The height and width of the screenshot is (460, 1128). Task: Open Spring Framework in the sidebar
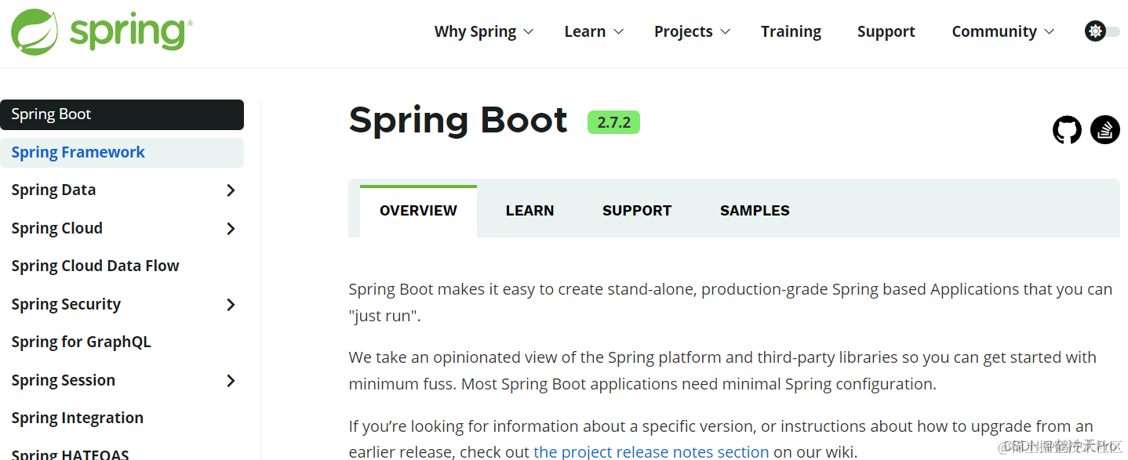pyautogui.click(x=122, y=153)
